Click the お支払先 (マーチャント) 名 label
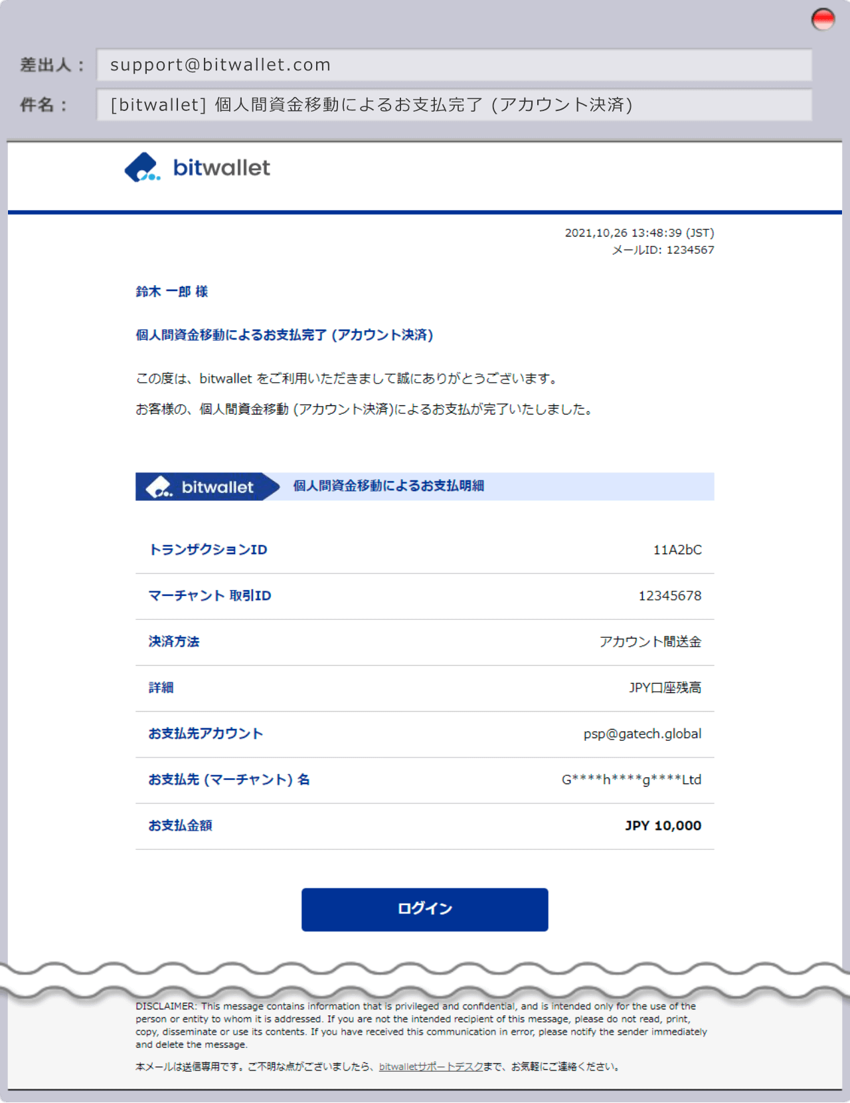 229,779
